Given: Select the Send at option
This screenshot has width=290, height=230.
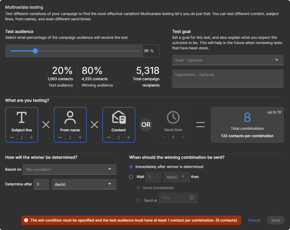Looking at the screenshot, I should (x=138, y=200).
